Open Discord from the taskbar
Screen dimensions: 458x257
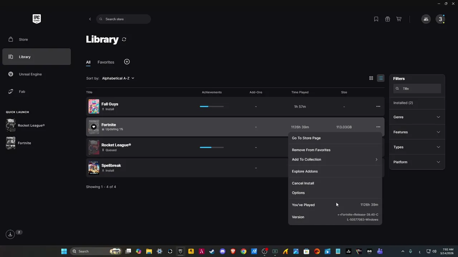click(223, 251)
